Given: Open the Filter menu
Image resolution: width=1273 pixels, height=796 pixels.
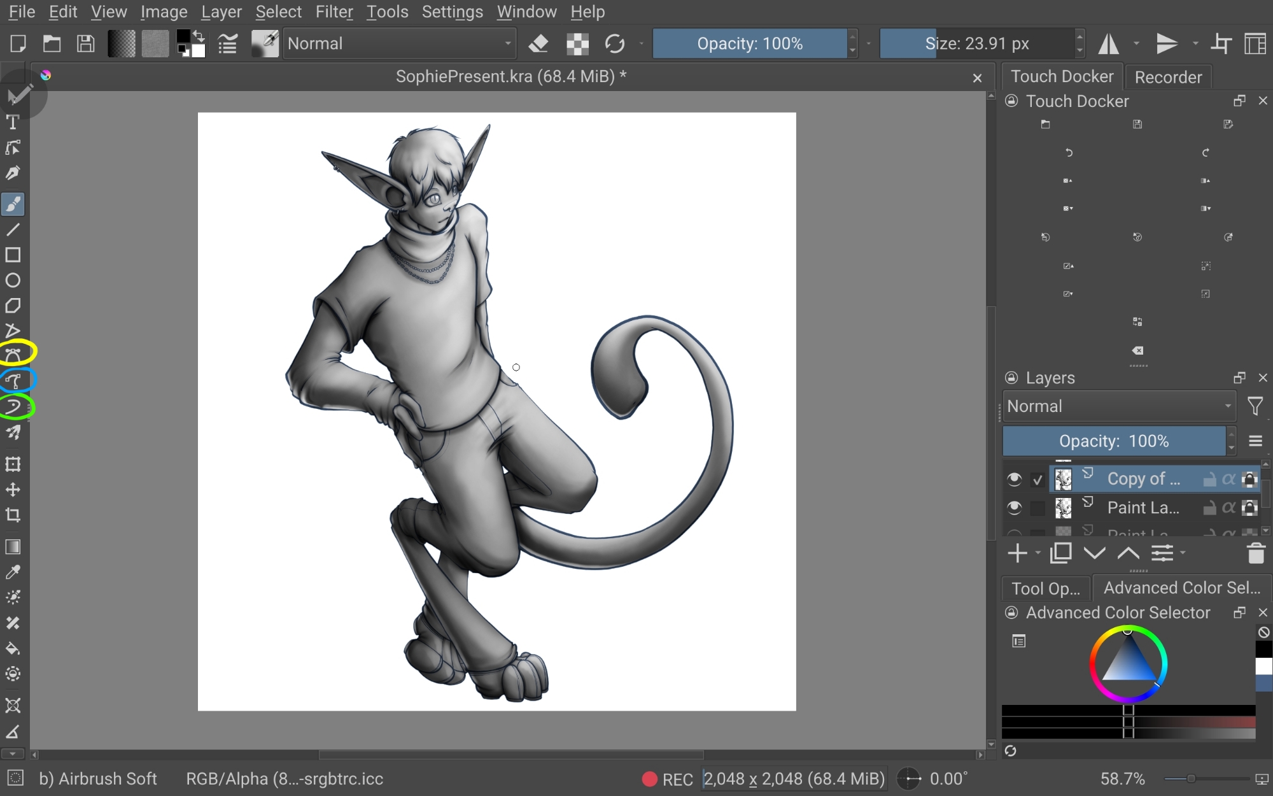Looking at the screenshot, I should (x=334, y=11).
